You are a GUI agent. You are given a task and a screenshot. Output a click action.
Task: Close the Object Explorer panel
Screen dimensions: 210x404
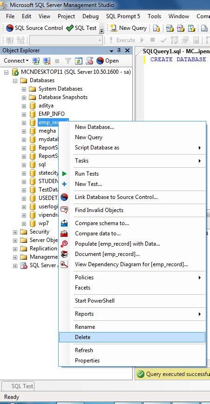pos(127,50)
